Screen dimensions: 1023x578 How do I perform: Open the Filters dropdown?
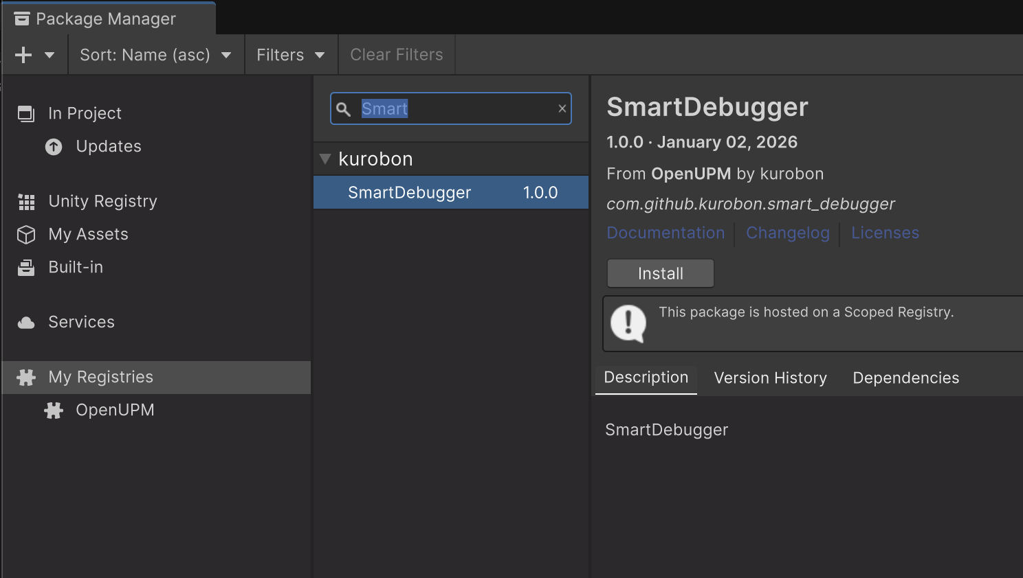point(291,55)
